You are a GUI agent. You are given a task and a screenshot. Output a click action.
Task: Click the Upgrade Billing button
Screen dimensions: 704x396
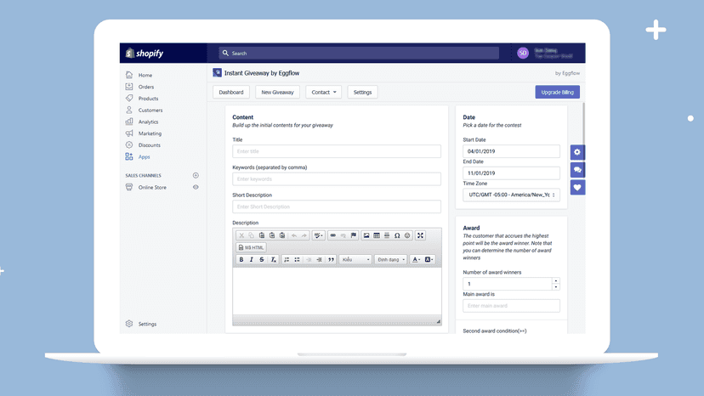(x=557, y=92)
